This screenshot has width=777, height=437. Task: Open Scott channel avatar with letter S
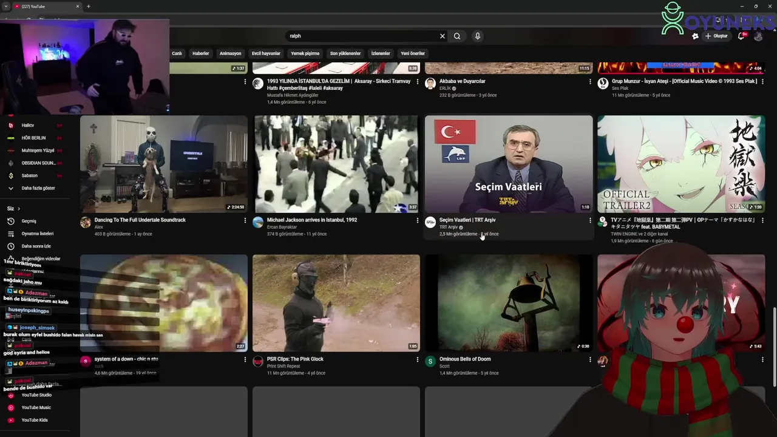[x=430, y=361]
